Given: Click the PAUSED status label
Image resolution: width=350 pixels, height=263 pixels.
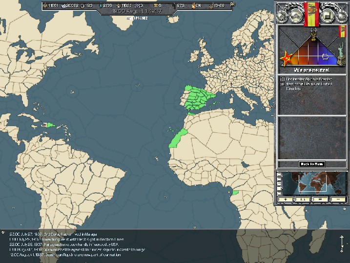Looking at the screenshot, I should pos(137,18).
